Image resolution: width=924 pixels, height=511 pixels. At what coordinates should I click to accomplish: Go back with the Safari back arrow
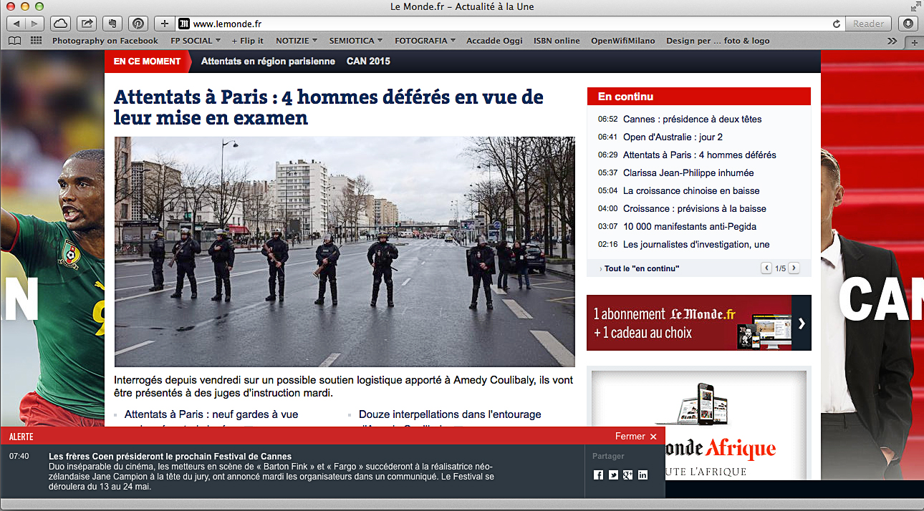point(16,24)
